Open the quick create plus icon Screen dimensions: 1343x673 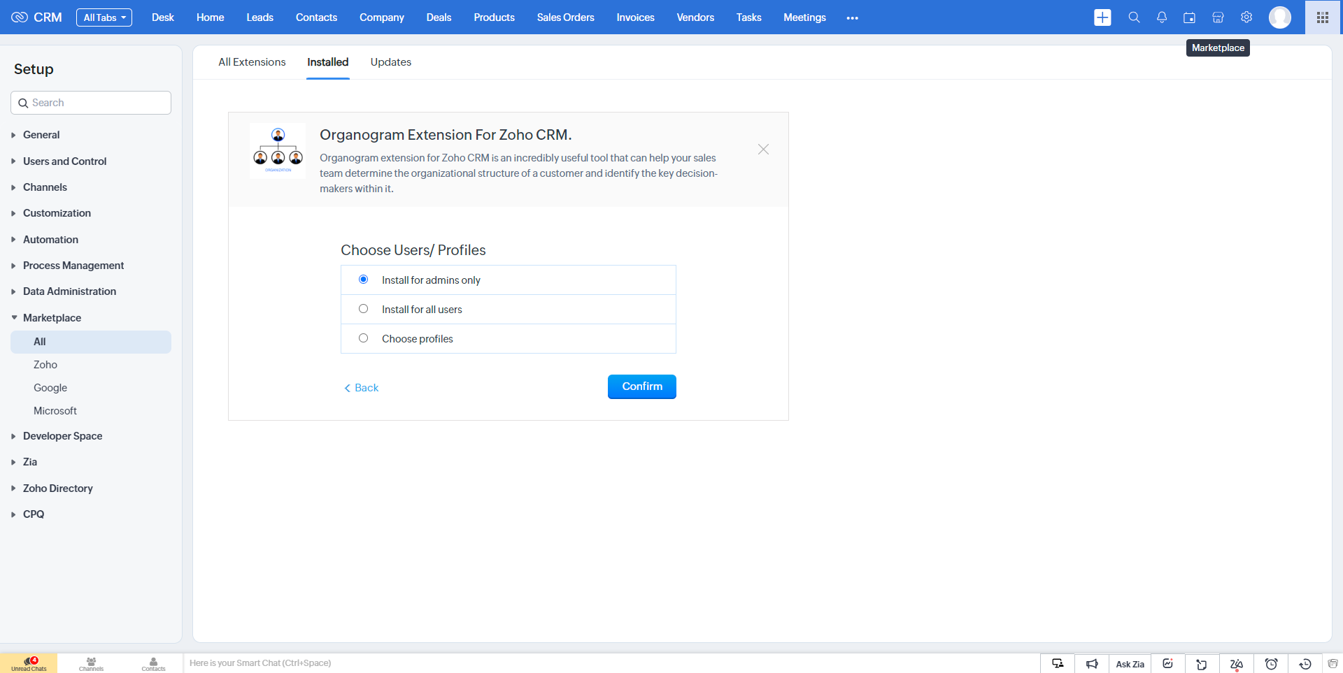click(x=1102, y=17)
